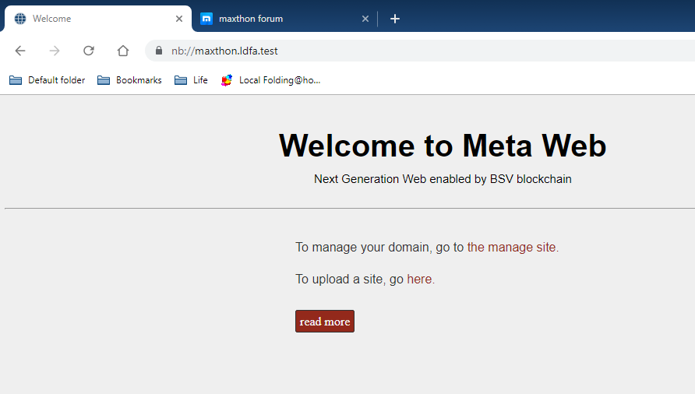The height and width of the screenshot is (394, 695).
Task: Click the "here" upload site link
Action: [419, 279]
